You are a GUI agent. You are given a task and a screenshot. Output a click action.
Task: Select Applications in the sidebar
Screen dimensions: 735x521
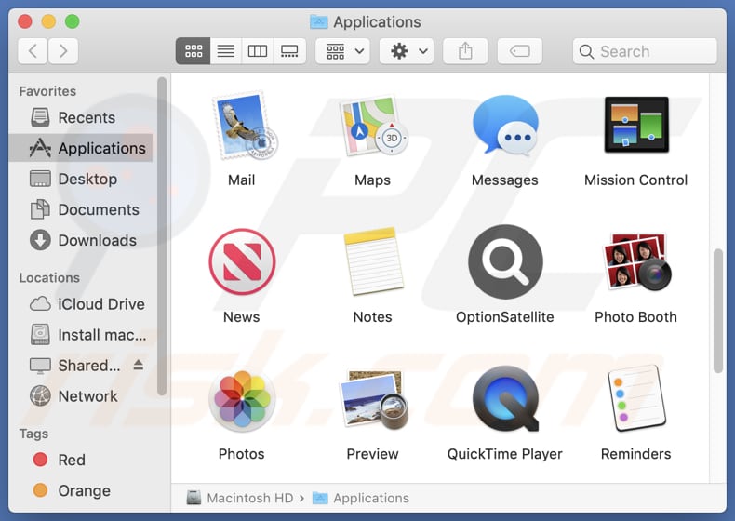[x=81, y=148]
